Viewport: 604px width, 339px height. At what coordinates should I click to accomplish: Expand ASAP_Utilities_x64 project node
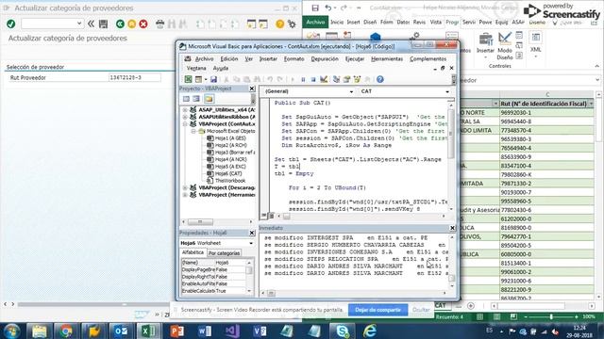tap(185, 110)
